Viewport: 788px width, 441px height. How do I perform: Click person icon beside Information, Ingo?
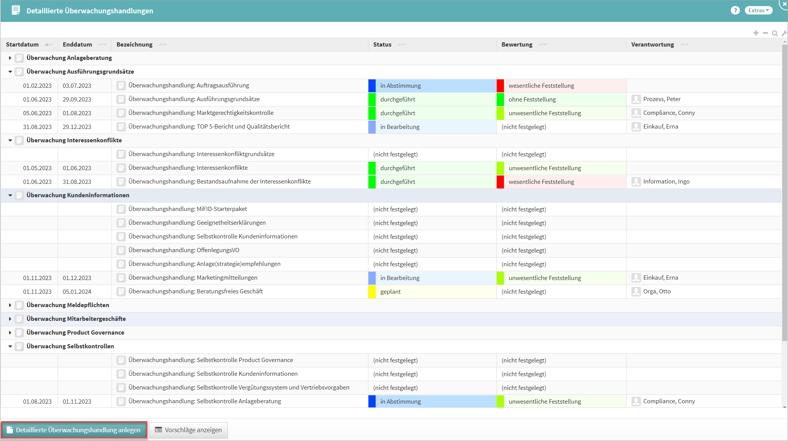point(636,182)
